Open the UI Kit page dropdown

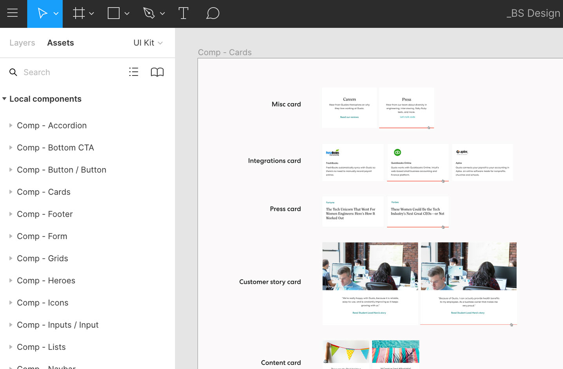coord(148,43)
